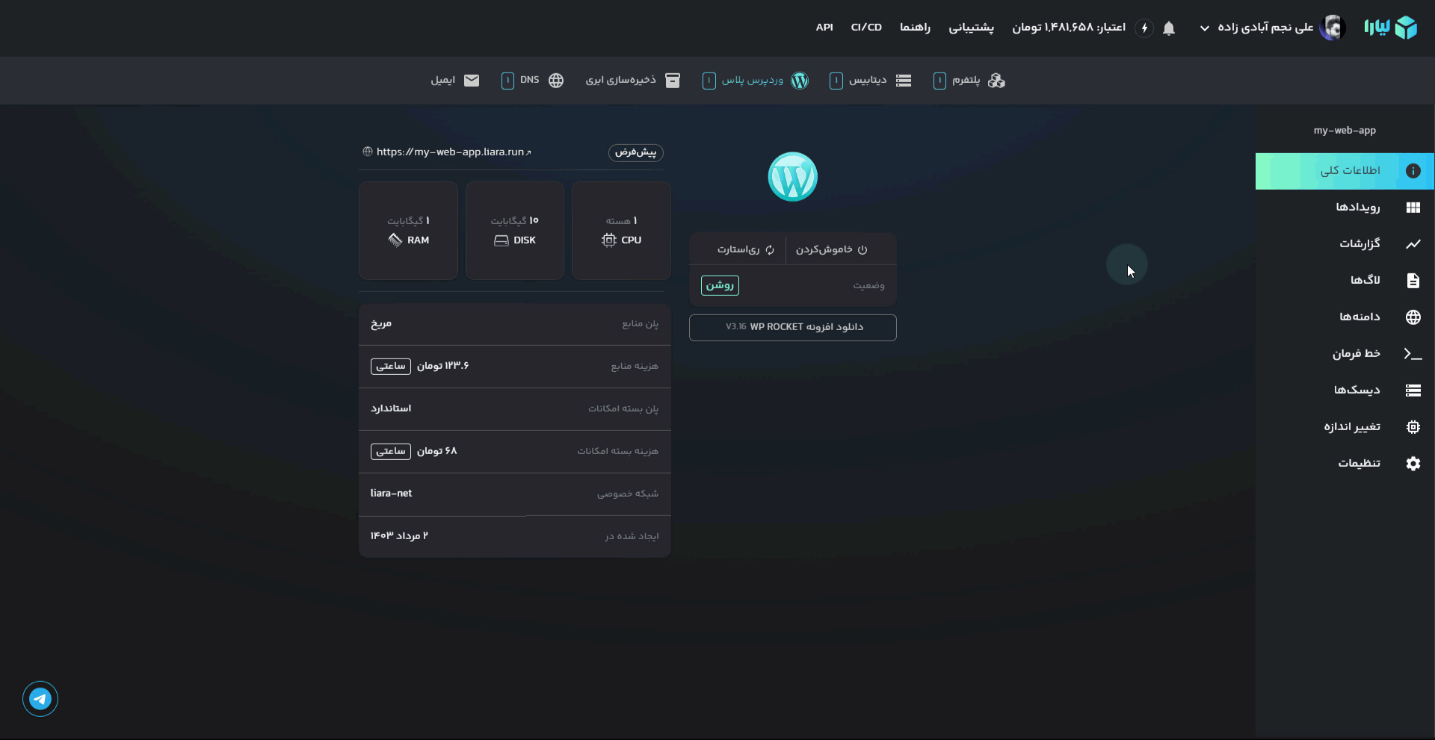Click the DNS globe icon
1435x740 pixels.
click(x=556, y=81)
